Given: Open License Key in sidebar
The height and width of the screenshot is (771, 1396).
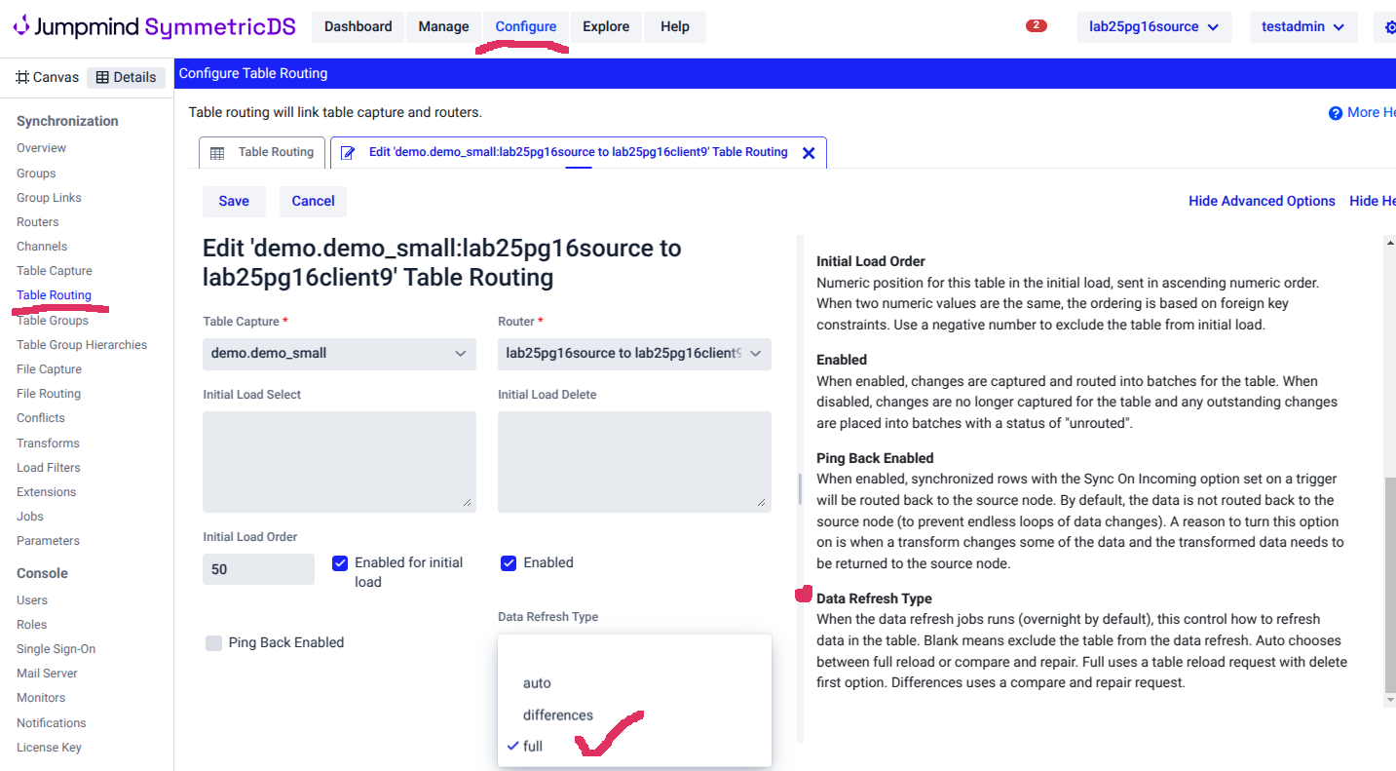Looking at the screenshot, I should (x=49, y=748).
